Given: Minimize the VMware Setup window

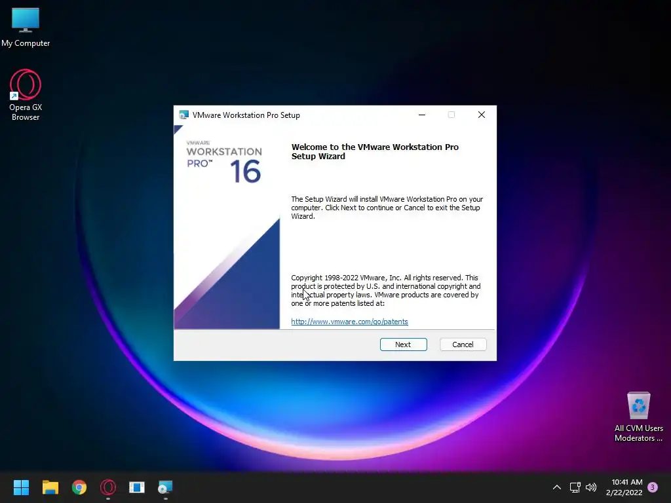Looking at the screenshot, I should click(422, 115).
